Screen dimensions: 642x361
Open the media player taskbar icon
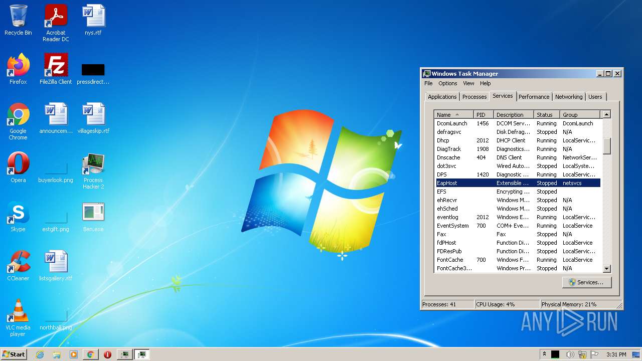[x=74, y=354]
